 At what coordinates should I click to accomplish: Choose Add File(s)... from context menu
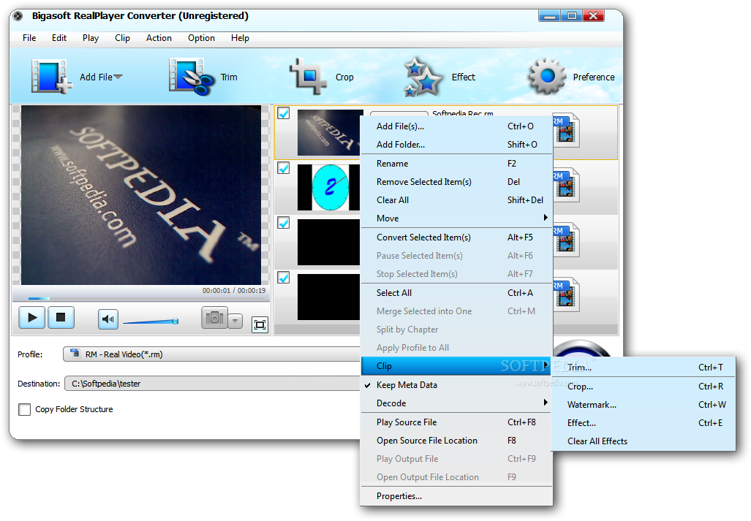pyautogui.click(x=456, y=126)
